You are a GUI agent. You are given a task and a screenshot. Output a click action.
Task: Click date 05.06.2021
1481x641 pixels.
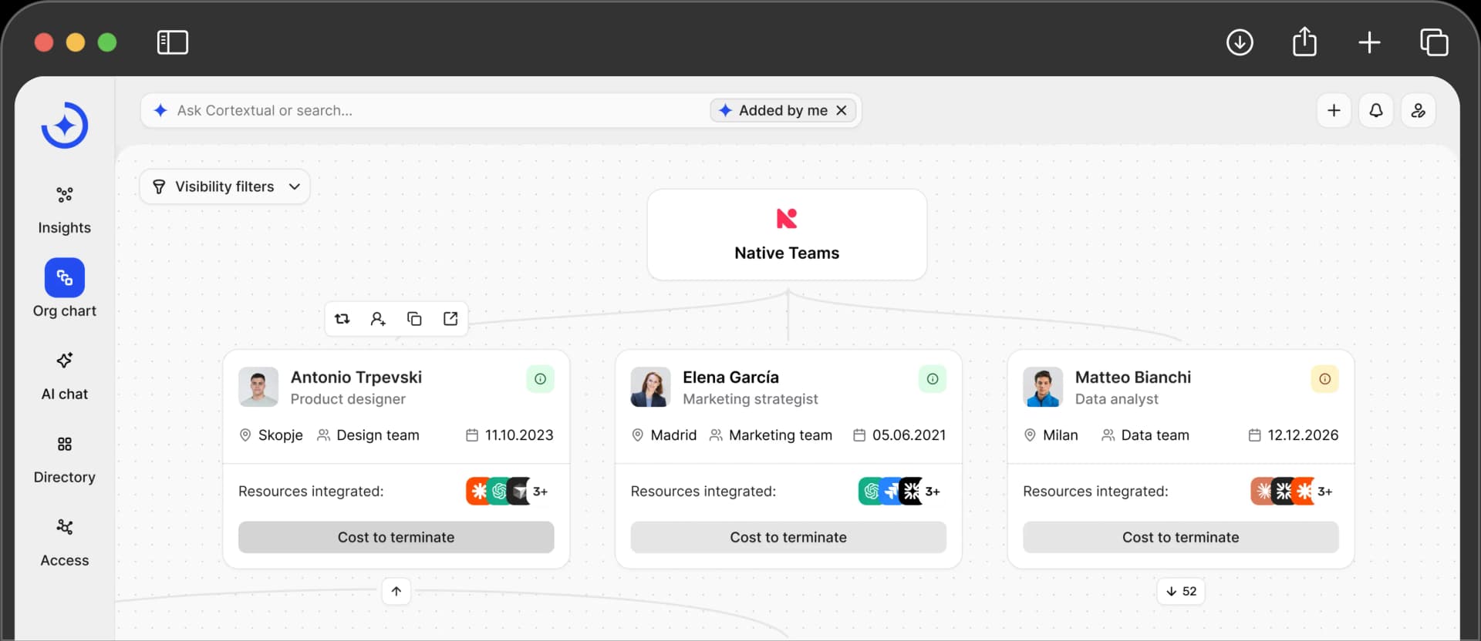click(x=899, y=435)
